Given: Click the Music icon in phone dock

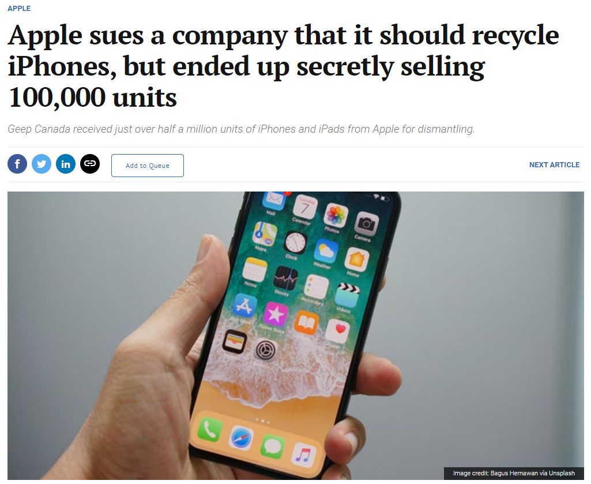Looking at the screenshot, I should [x=304, y=455].
